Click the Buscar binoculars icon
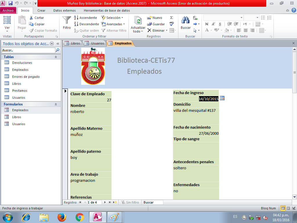The image size is (297, 223). (x=185, y=20)
